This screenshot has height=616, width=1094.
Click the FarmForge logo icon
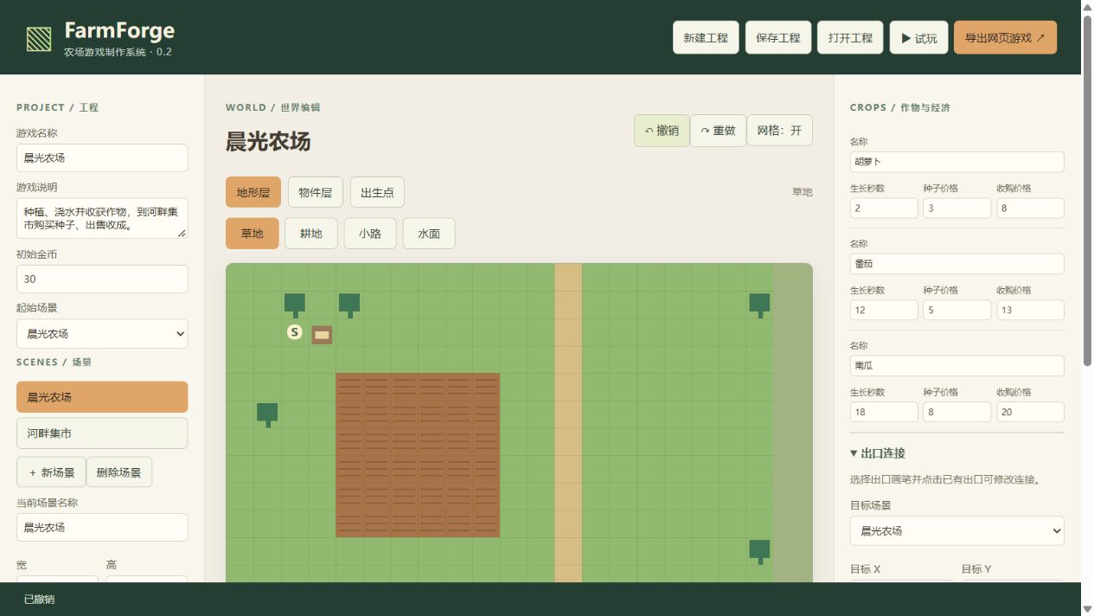coord(39,39)
